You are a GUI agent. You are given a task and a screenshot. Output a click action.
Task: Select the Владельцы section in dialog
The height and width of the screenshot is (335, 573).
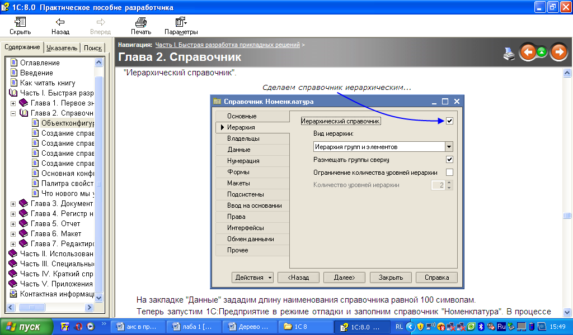[252, 138]
